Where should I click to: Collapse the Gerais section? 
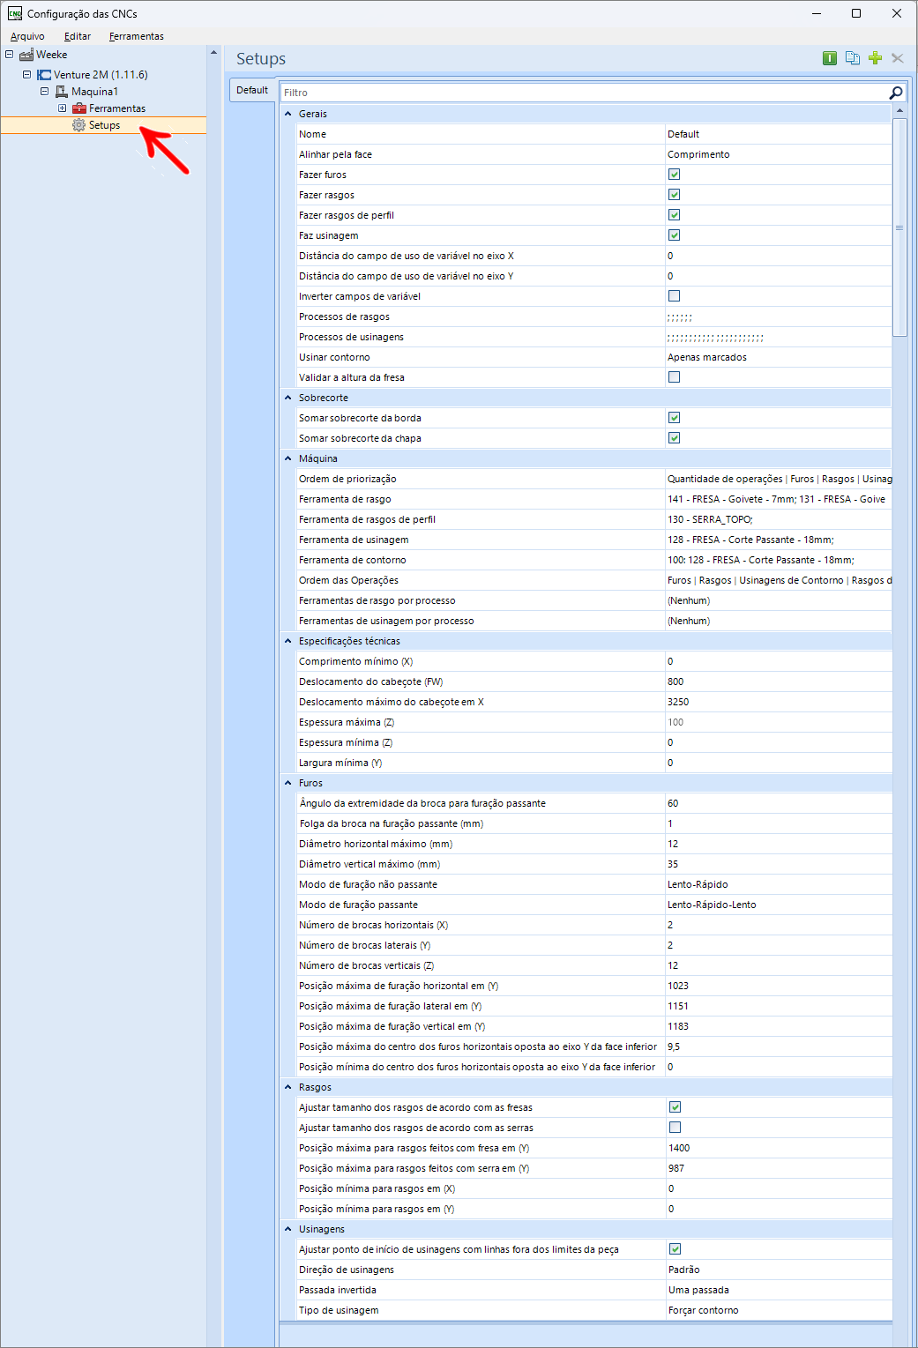click(x=288, y=114)
